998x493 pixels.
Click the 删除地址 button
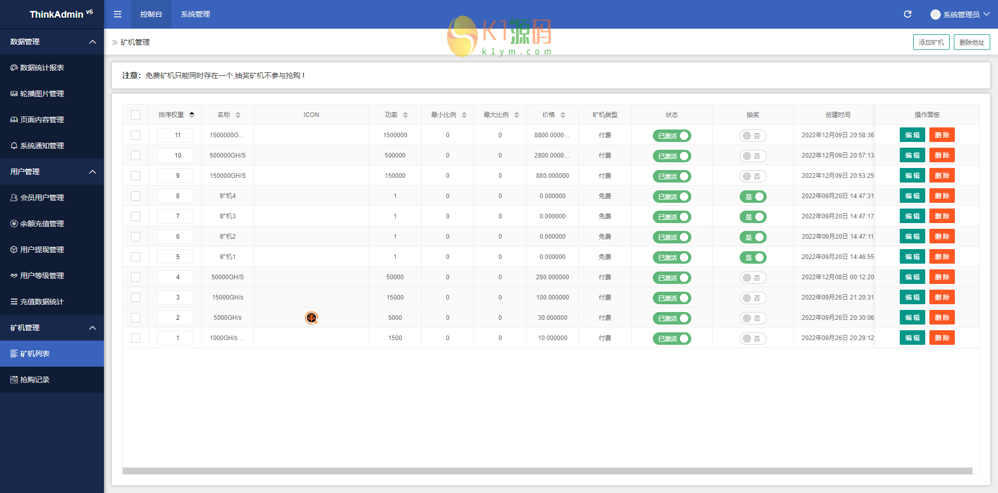click(x=971, y=42)
